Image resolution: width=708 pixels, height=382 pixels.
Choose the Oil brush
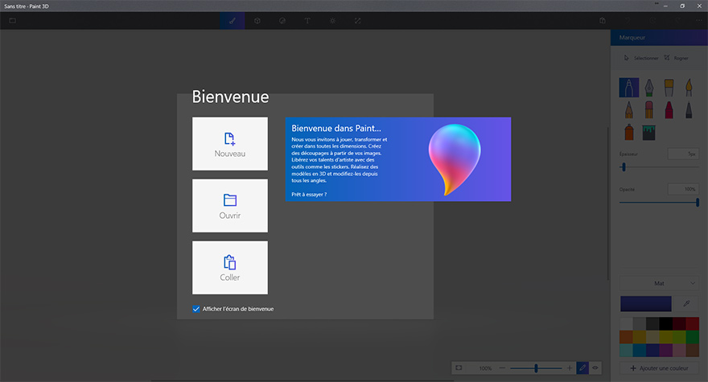click(x=669, y=88)
